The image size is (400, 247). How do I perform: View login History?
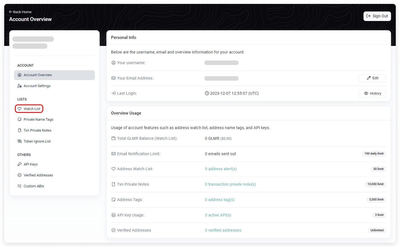point(372,94)
